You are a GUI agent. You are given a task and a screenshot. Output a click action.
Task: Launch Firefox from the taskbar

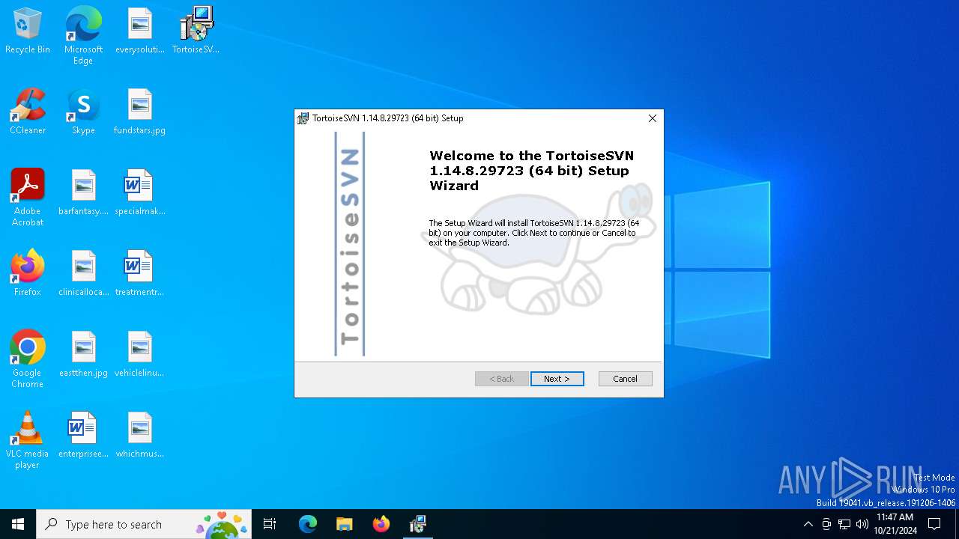(381, 524)
